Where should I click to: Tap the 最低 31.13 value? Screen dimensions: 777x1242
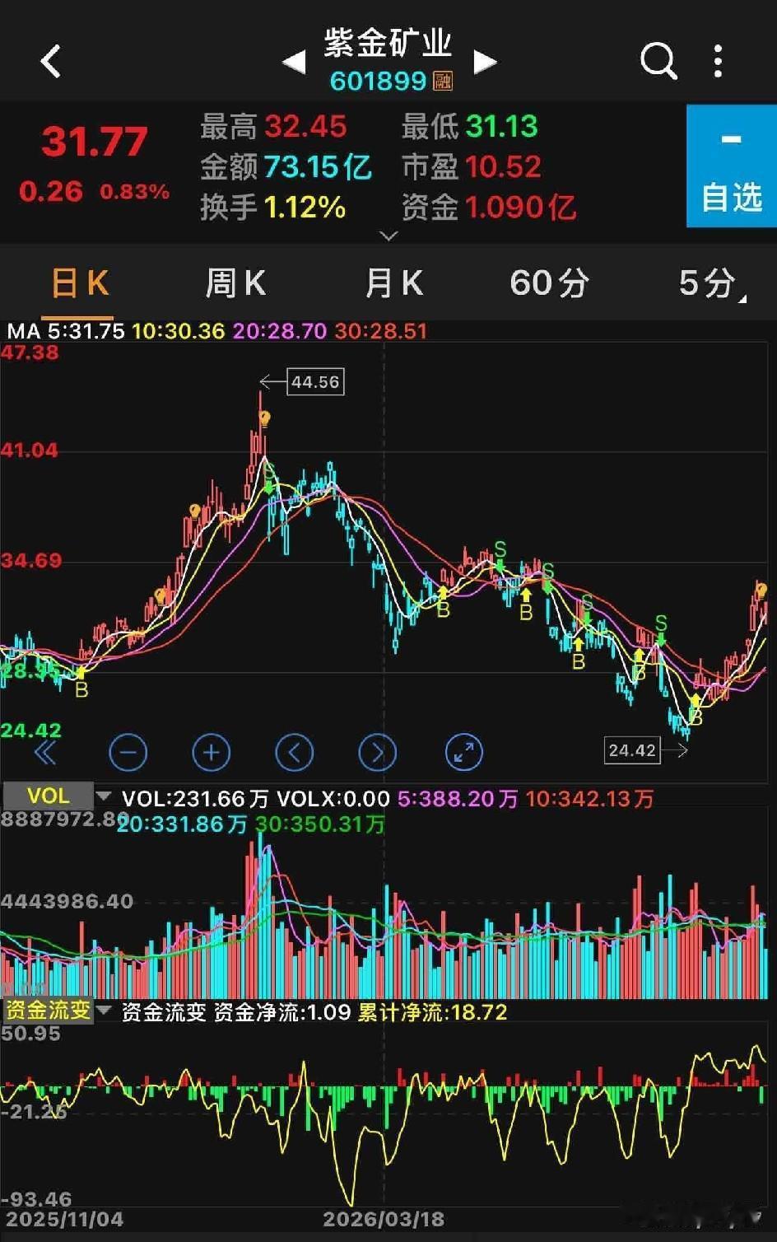[x=501, y=127]
